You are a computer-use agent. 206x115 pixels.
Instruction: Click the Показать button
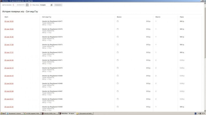pyautogui.click(x=58, y=5)
